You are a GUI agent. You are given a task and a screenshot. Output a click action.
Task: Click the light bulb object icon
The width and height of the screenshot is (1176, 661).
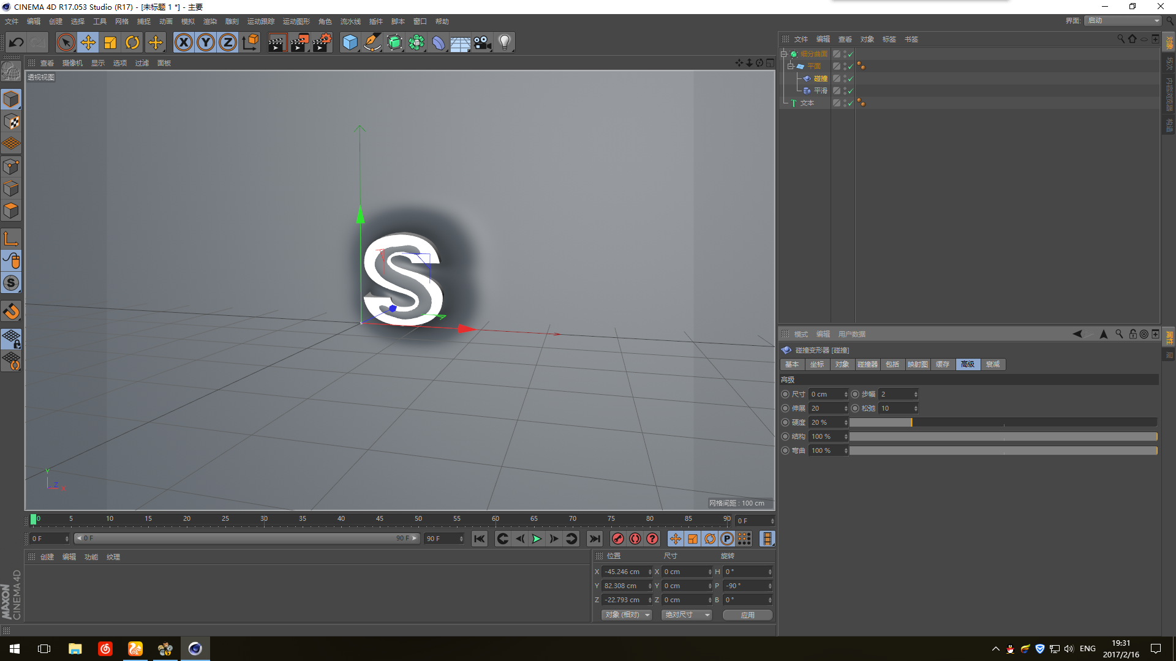504,42
